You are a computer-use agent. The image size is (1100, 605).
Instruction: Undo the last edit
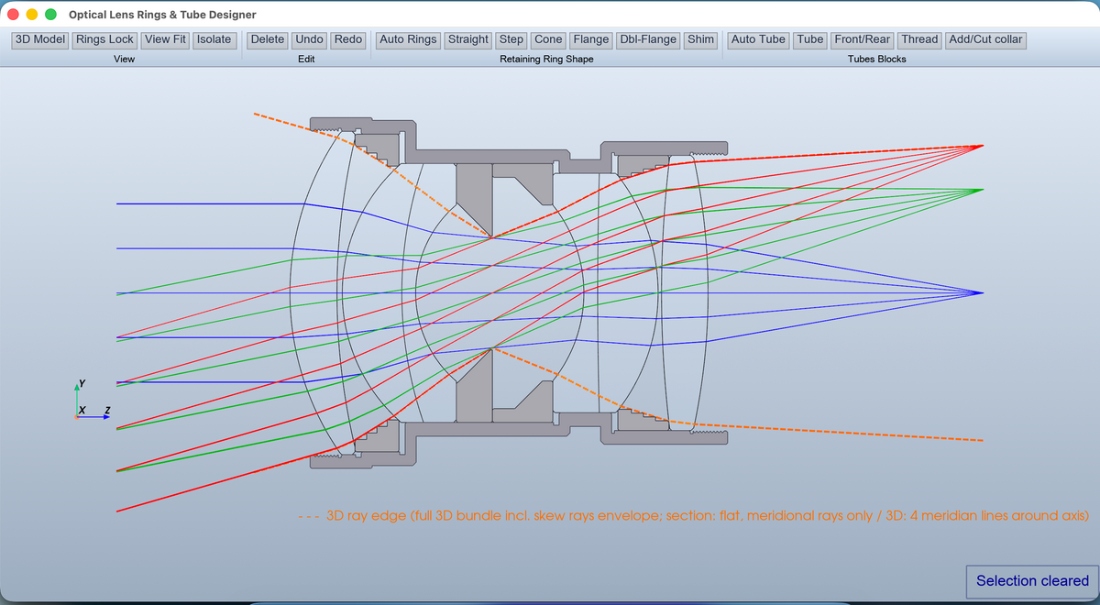tap(310, 39)
